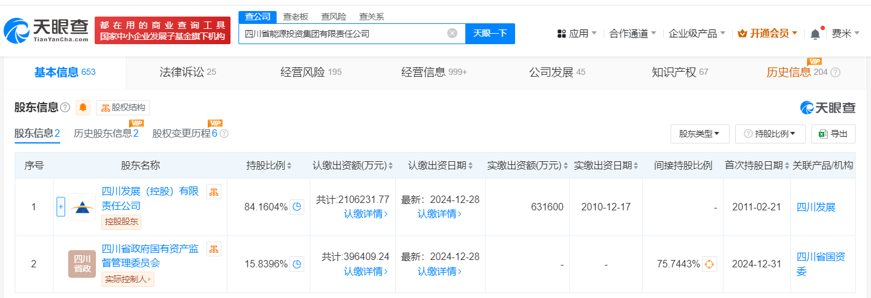Open equity structure icon for 四川发展 row
The height and width of the screenshot is (298, 871).
(214, 191)
